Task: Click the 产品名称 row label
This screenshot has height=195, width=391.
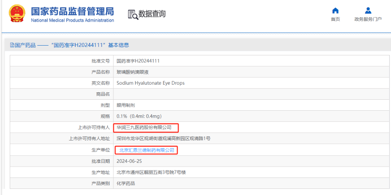Action: 100,72
